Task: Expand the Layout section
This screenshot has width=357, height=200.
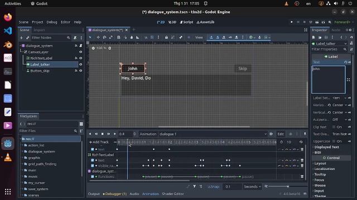Action: 320,163
